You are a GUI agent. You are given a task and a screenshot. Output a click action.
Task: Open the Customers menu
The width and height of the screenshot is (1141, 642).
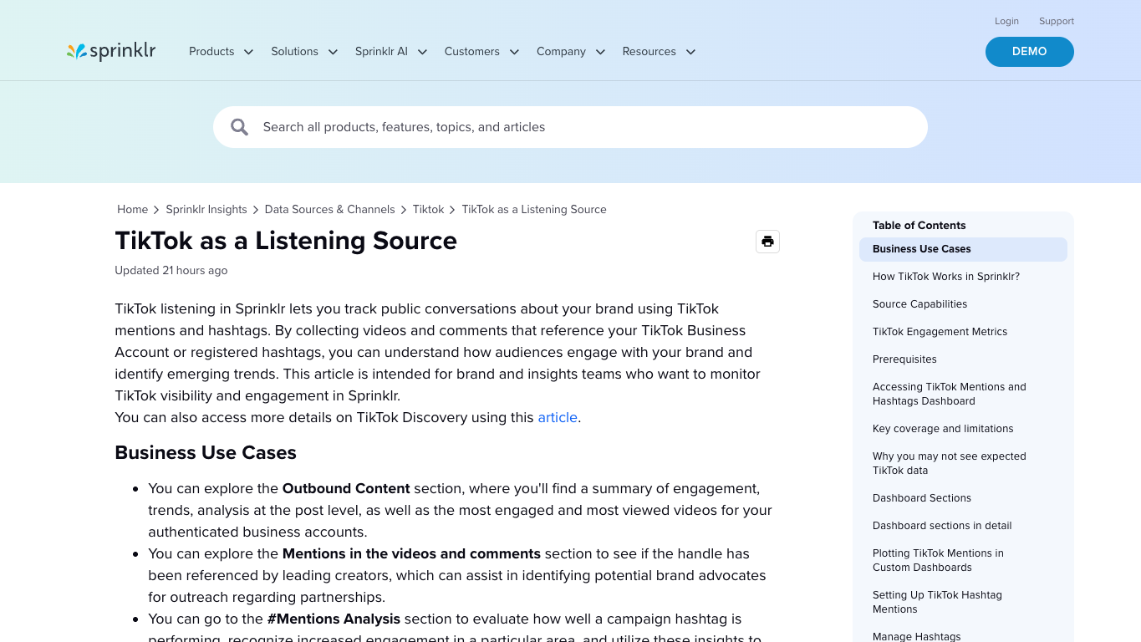(x=471, y=52)
